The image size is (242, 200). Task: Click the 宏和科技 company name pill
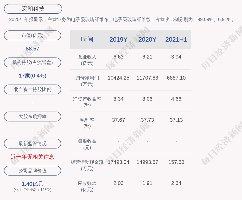[33, 9]
